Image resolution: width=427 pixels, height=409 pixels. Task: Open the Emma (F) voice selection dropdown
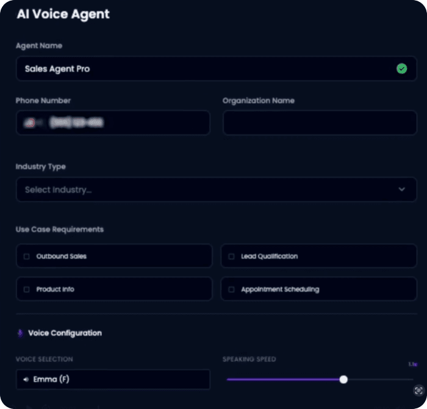(x=113, y=380)
